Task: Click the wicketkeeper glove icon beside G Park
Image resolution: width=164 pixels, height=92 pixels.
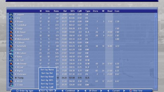Action: point(11,50)
